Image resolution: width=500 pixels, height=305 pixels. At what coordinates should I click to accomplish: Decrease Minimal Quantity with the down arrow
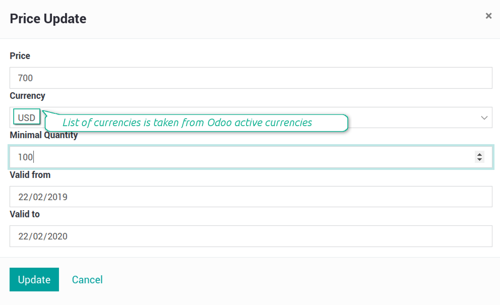click(x=480, y=159)
